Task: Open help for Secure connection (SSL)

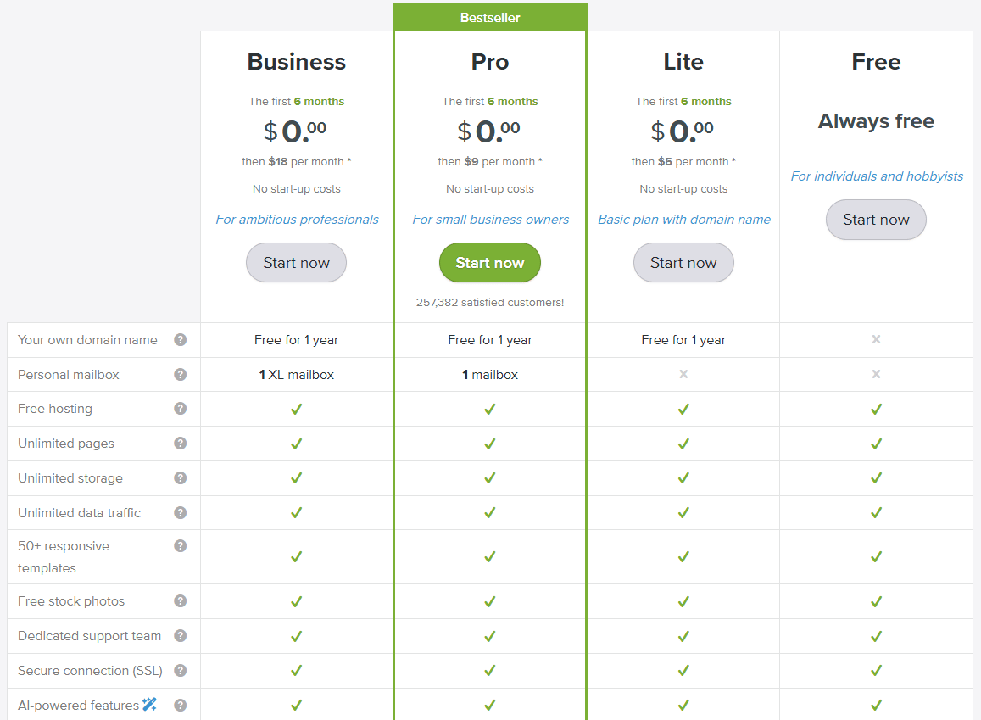Action: [x=181, y=671]
